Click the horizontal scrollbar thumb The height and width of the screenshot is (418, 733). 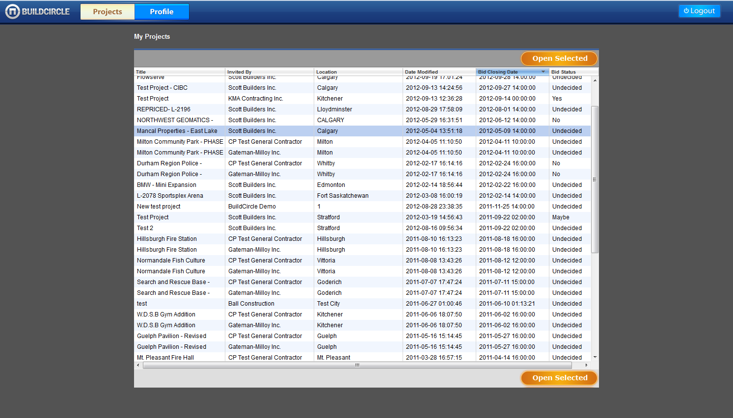[357, 365]
